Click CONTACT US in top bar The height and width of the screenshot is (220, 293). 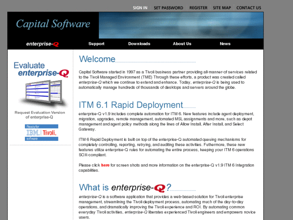point(249,8)
